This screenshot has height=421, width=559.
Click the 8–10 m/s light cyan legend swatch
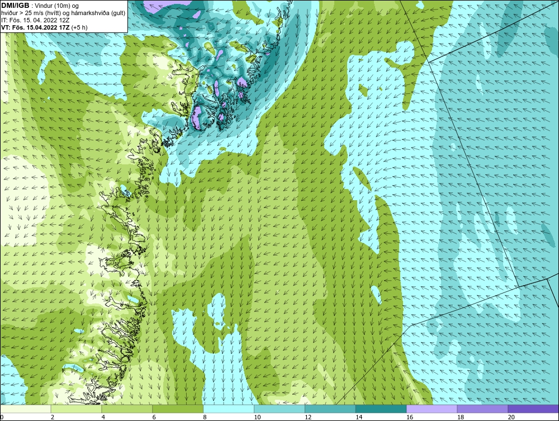(x=229, y=409)
